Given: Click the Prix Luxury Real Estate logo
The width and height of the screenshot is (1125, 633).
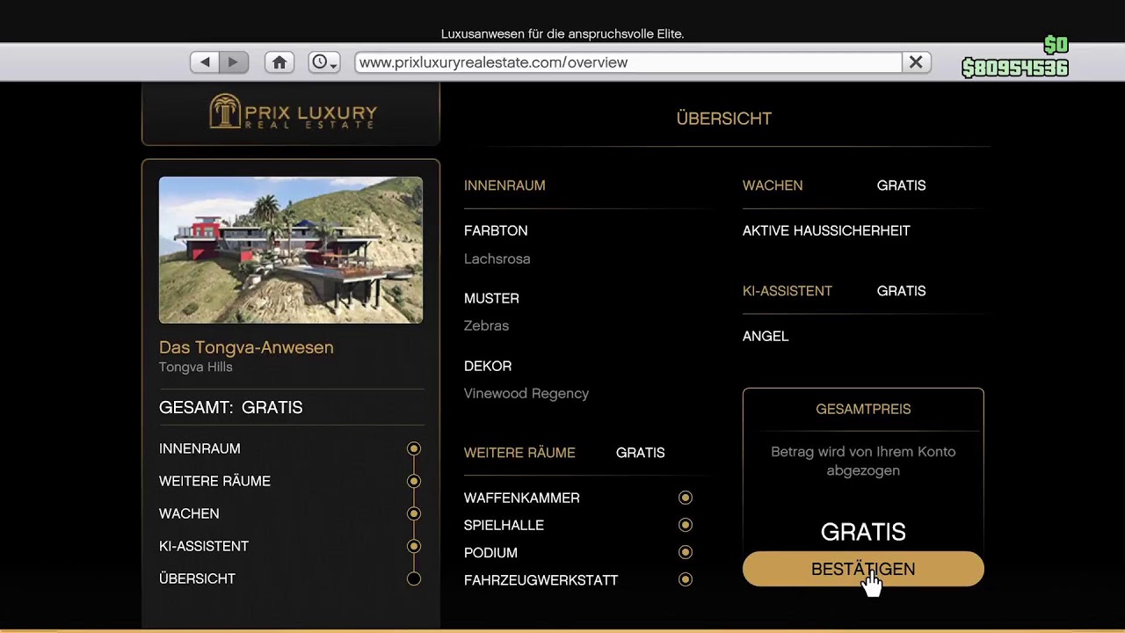Looking at the screenshot, I should (x=293, y=113).
